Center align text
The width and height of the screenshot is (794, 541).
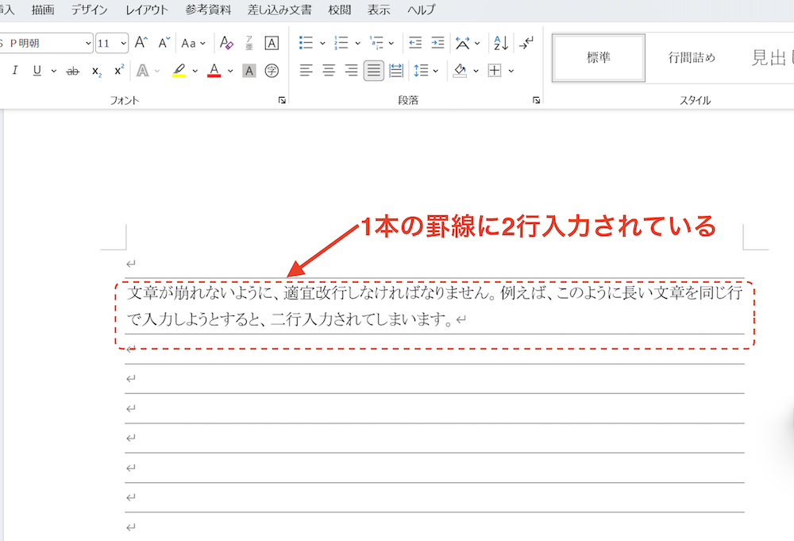329,71
